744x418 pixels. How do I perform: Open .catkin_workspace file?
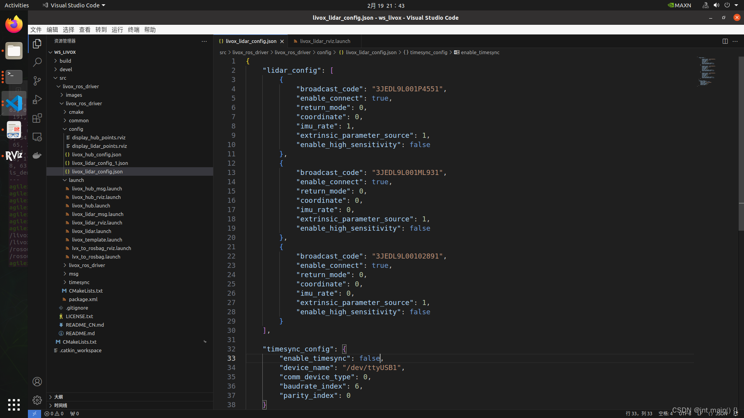[x=81, y=350]
